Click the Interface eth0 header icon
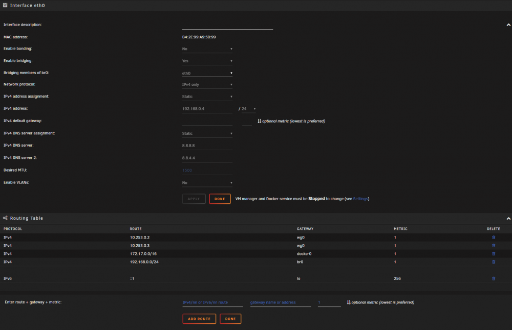The width and height of the screenshot is (512, 330). 5,5
